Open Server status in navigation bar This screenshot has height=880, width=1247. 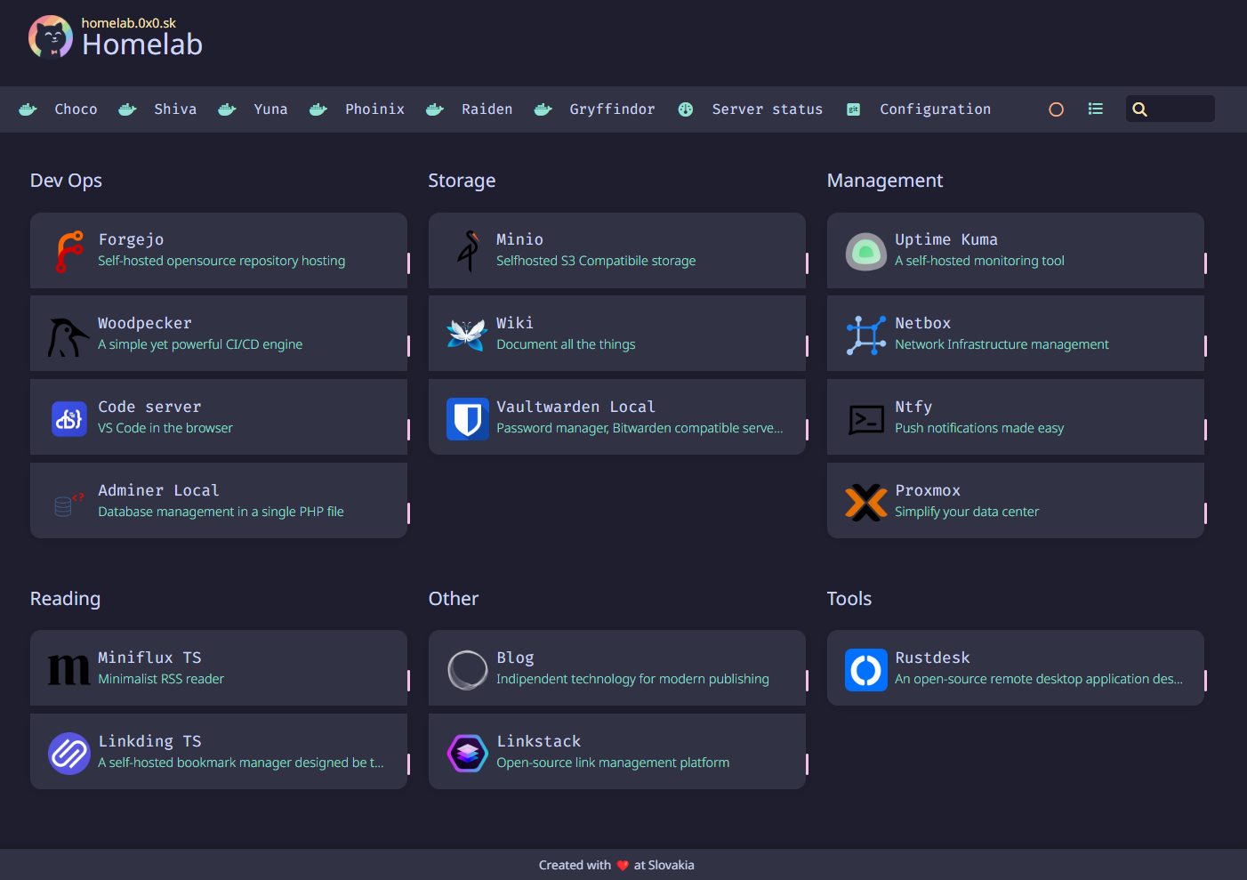click(x=767, y=109)
